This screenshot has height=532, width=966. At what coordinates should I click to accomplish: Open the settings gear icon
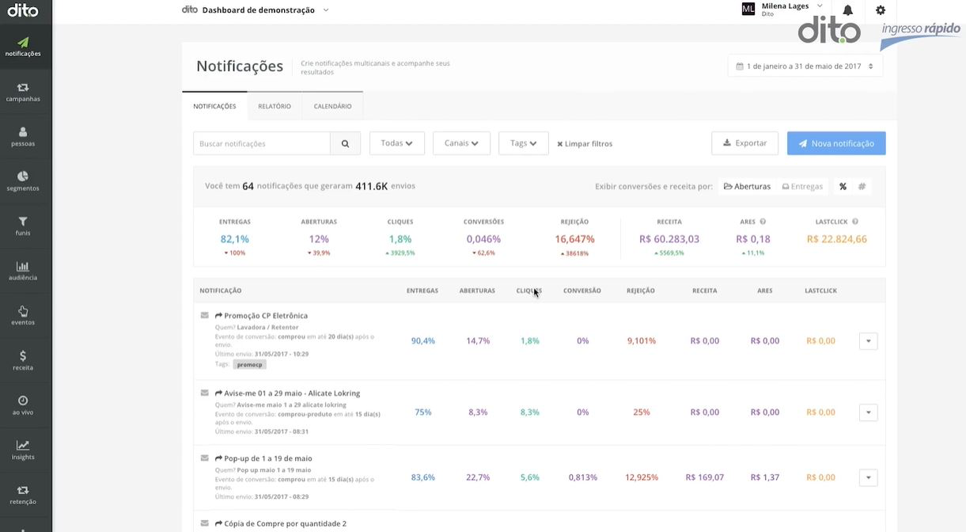click(x=880, y=9)
